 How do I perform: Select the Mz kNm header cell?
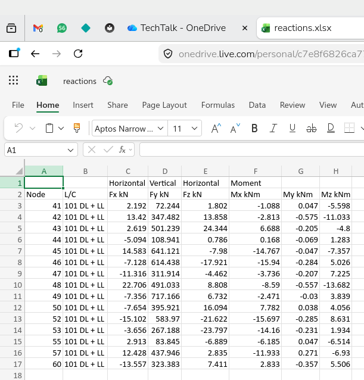[x=335, y=194]
